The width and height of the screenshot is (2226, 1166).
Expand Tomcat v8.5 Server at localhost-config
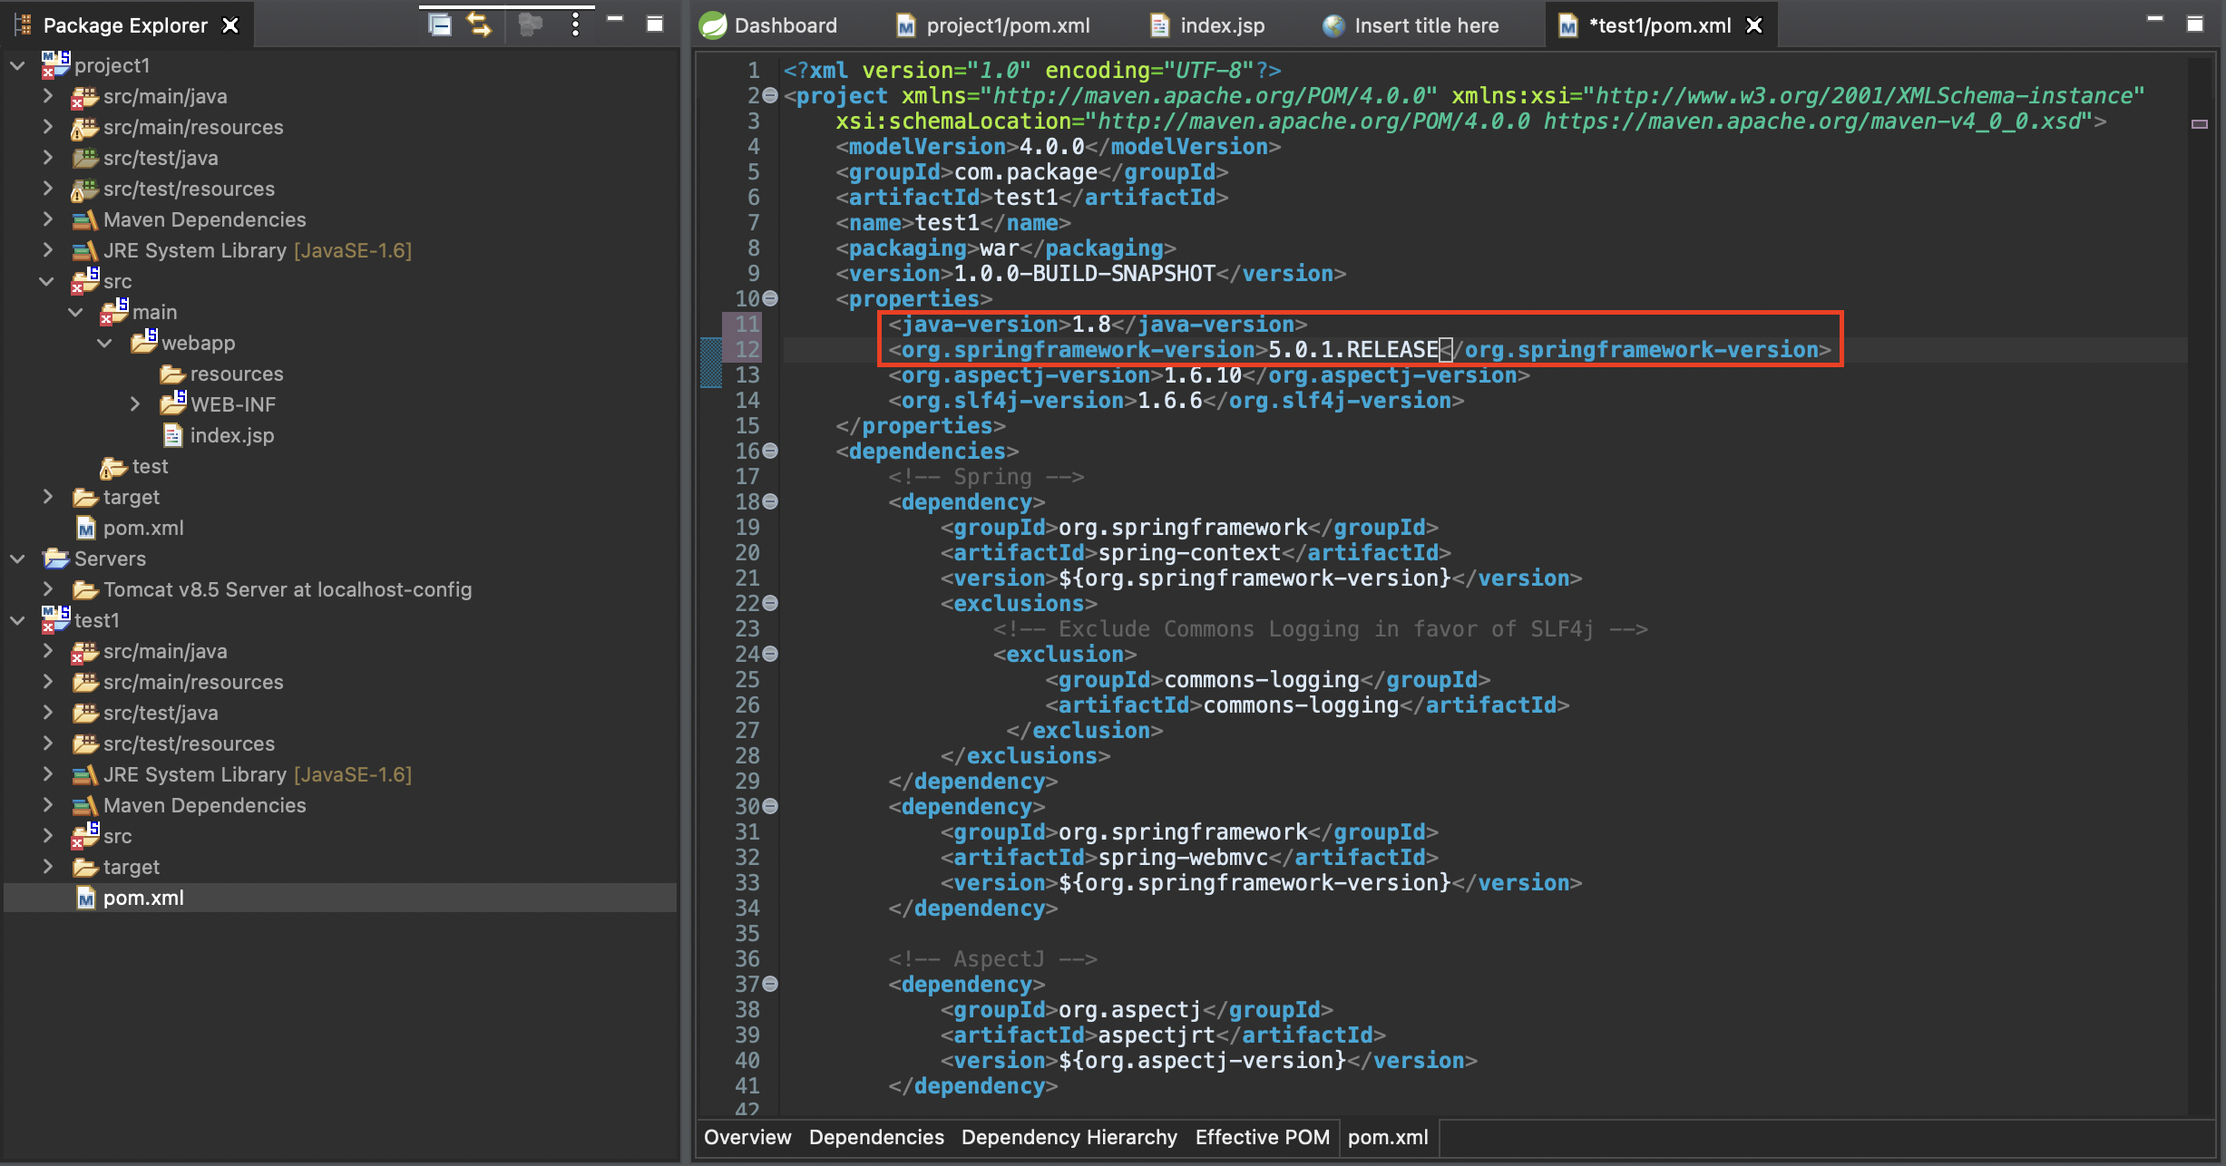pyautogui.click(x=47, y=589)
